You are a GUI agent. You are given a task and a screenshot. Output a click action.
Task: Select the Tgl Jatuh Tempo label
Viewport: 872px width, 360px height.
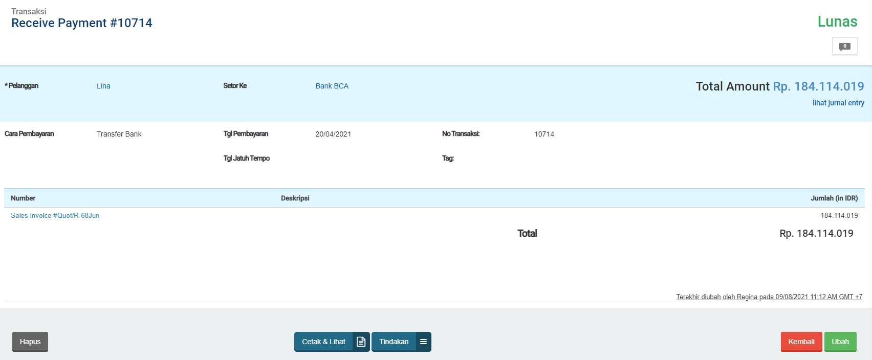pyautogui.click(x=246, y=158)
